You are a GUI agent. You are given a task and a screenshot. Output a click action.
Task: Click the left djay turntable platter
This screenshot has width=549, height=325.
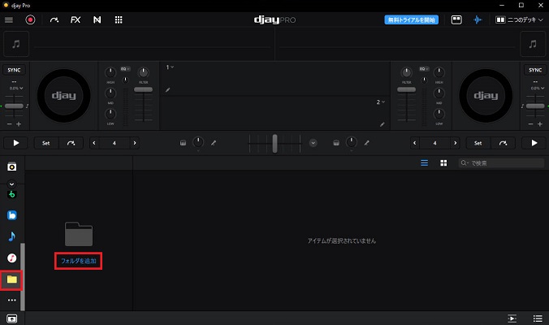tap(63, 96)
